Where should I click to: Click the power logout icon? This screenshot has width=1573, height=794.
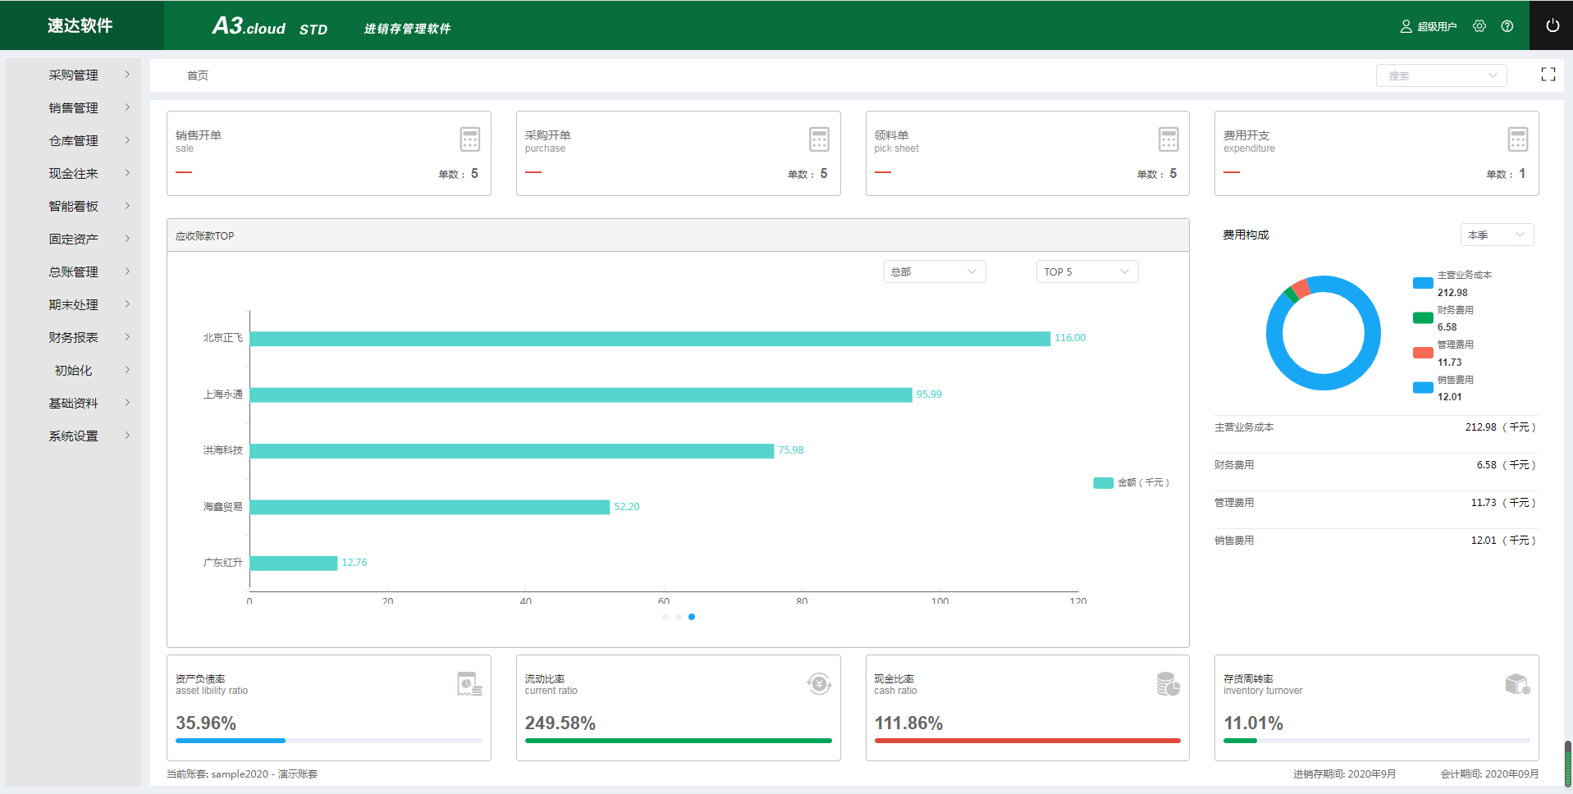[x=1552, y=25]
